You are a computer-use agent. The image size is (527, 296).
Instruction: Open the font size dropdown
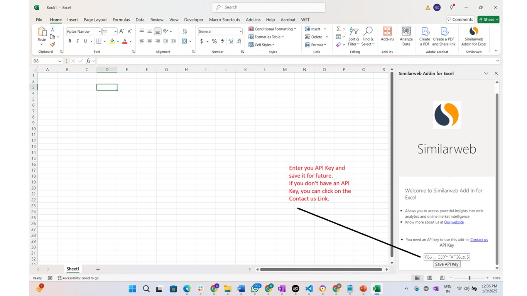[x=115, y=32]
